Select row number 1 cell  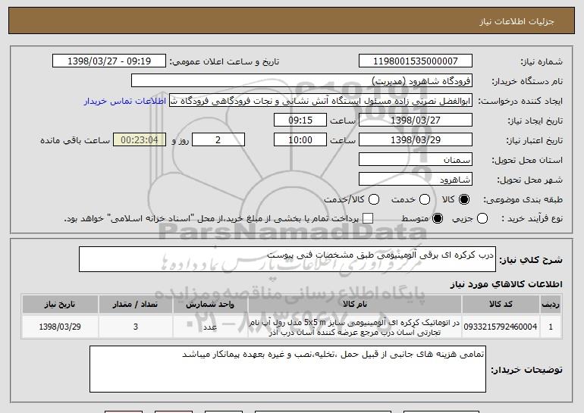(551, 327)
